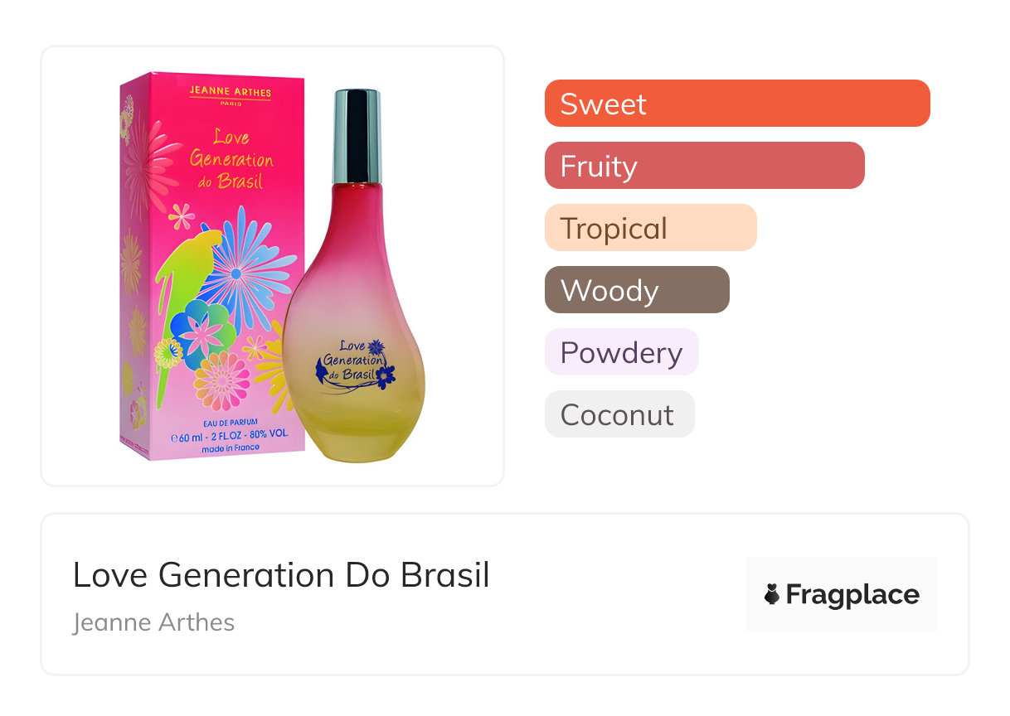Select the Sweet accord bar
Viewport: 1010px width, 716px height.
(x=736, y=104)
